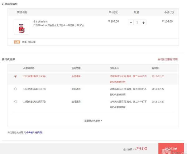
Task: Click the 本单已免运费 free shipping text
Action: 29,42
